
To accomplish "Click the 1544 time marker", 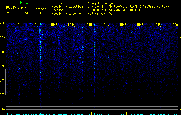I will [x=71, y=25].
